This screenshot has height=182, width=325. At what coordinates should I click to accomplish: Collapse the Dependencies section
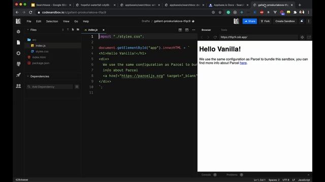coord(28,76)
